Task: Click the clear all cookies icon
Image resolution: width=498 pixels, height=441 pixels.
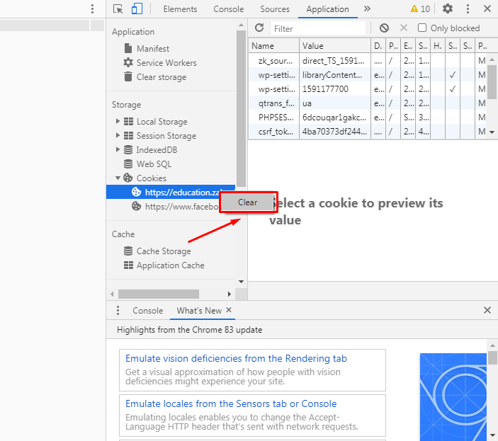Action: [x=384, y=28]
